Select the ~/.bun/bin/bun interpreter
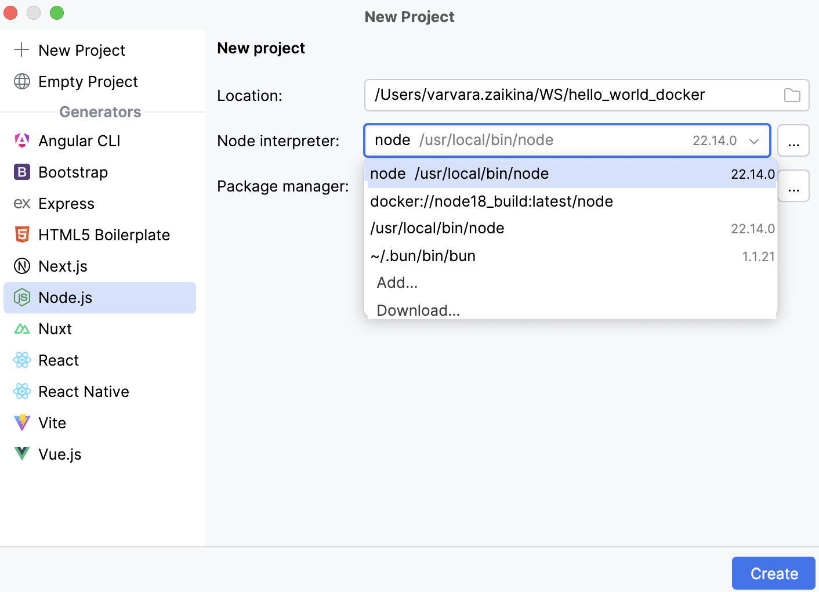The height and width of the screenshot is (592, 819). click(423, 255)
